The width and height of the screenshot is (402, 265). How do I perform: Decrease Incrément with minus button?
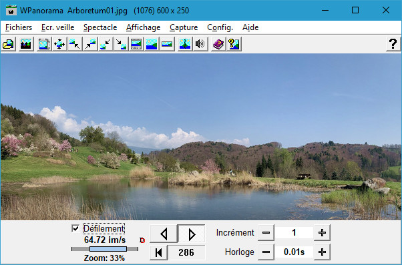pos(266,233)
